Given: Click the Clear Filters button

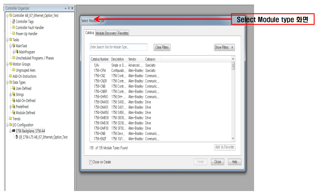Looking at the screenshot, I should [x=162, y=47].
